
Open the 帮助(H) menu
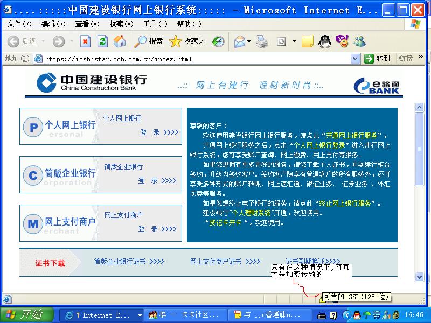[189, 24]
